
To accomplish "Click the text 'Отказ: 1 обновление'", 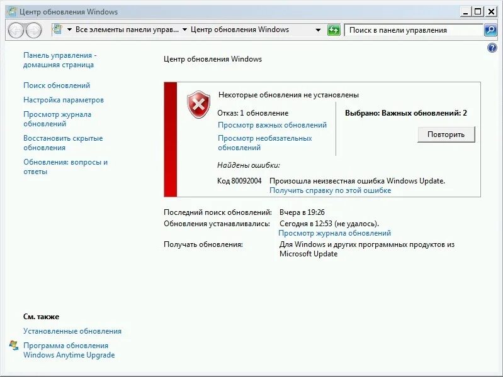I will [x=253, y=112].
